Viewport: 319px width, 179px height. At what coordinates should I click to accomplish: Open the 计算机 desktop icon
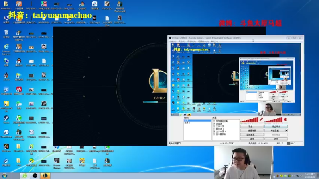coord(6,20)
